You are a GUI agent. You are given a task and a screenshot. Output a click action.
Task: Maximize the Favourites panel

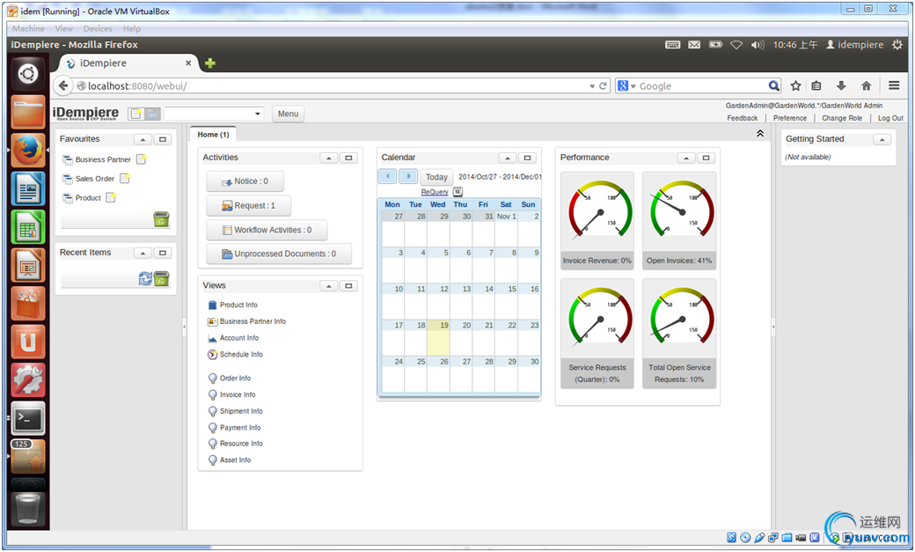click(x=163, y=139)
